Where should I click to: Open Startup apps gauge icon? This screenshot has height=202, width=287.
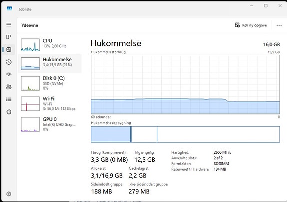coord(8,74)
